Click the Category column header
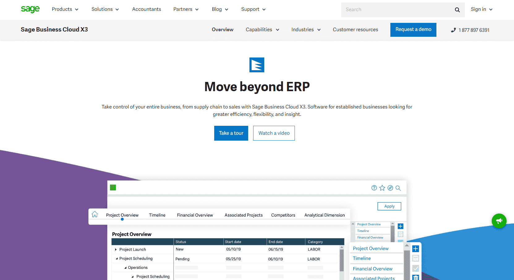 (x=325, y=242)
